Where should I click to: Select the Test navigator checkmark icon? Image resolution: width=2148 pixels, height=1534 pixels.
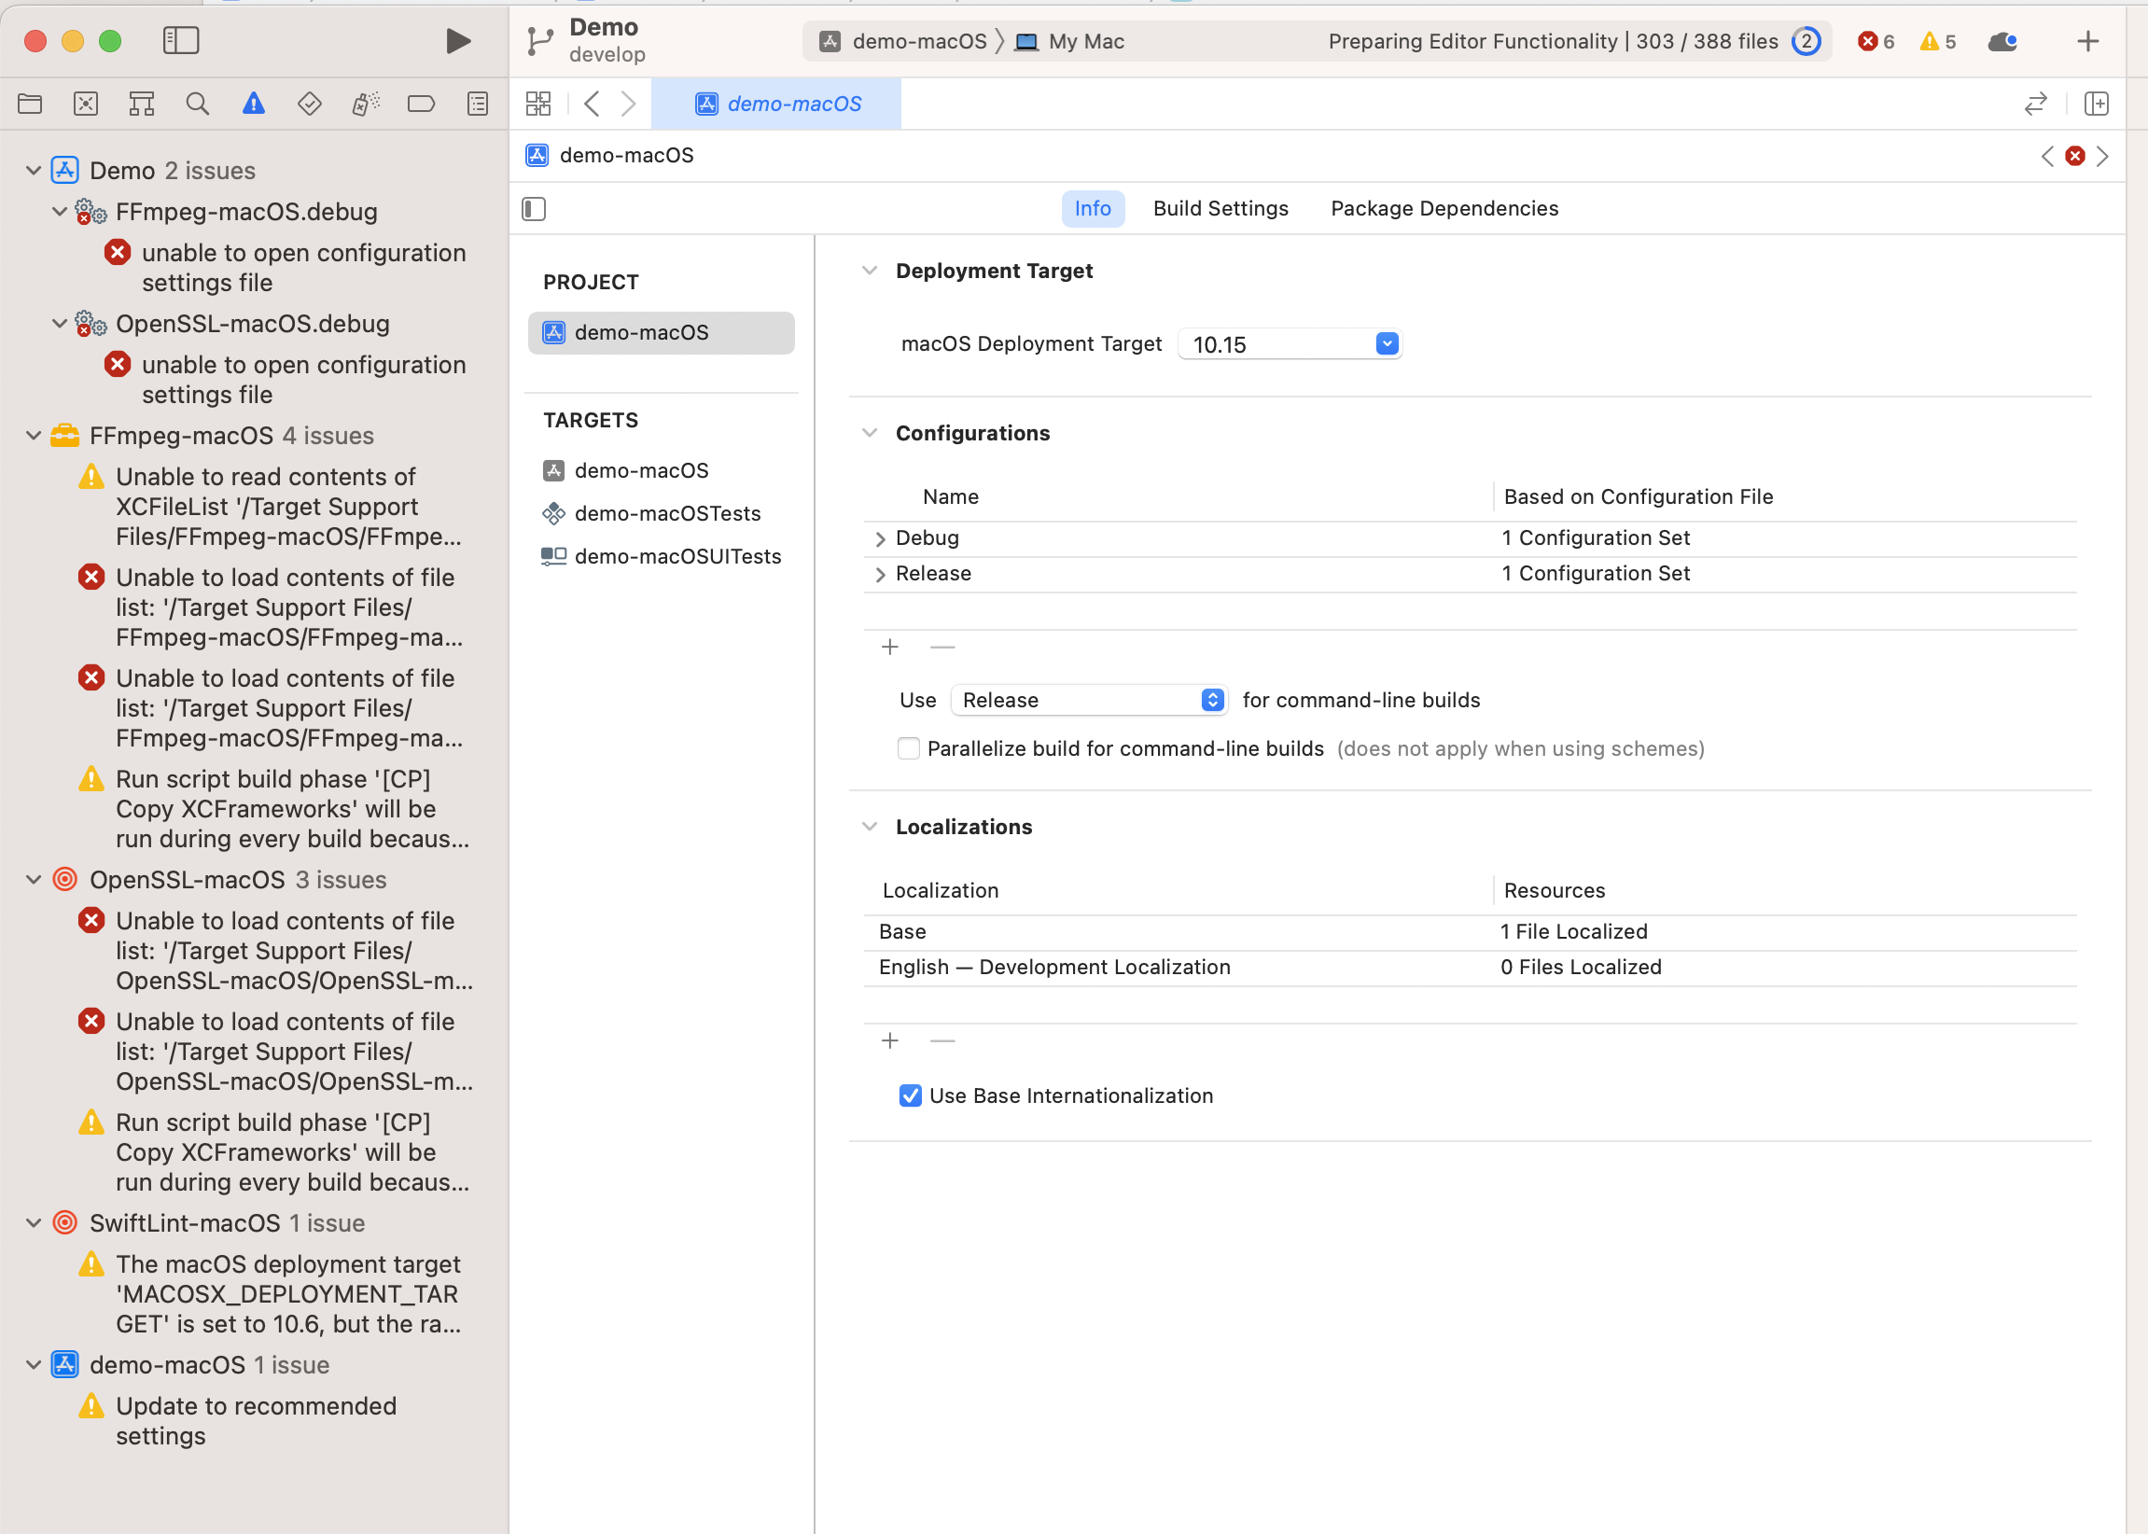pyautogui.click(x=309, y=104)
